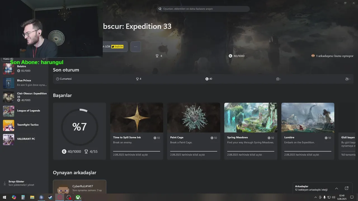
Task: Open Balatro in the sidebar
Action: coord(25,69)
